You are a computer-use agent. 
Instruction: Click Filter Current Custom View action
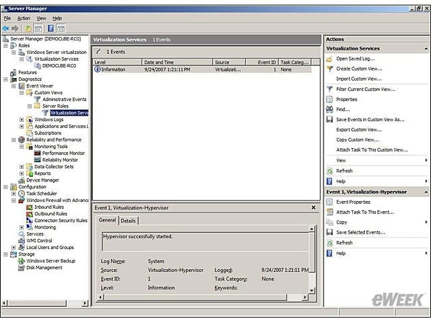(366, 89)
